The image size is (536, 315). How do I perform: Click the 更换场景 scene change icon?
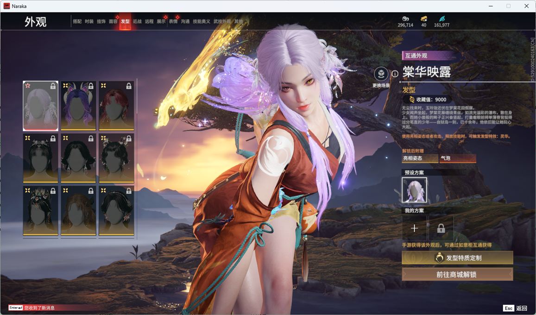tap(381, 74)
